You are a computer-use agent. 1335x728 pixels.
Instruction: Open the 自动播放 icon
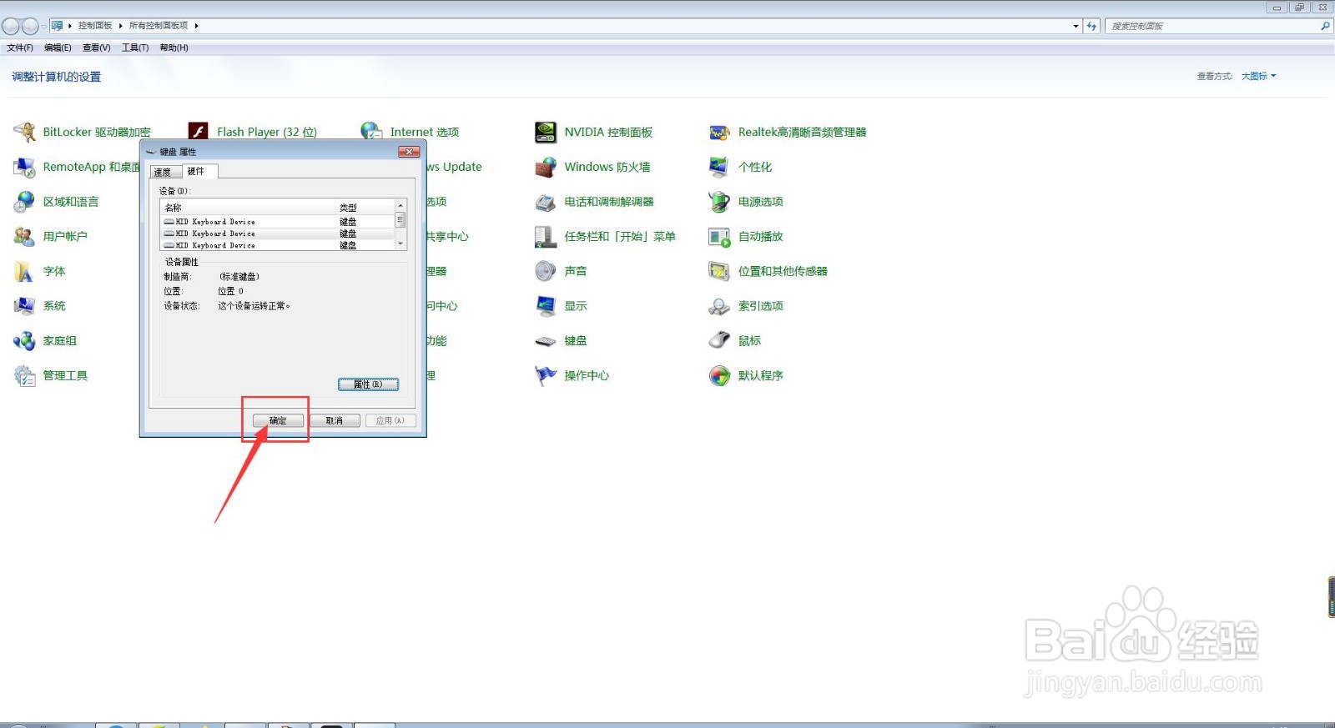point(719,237)
